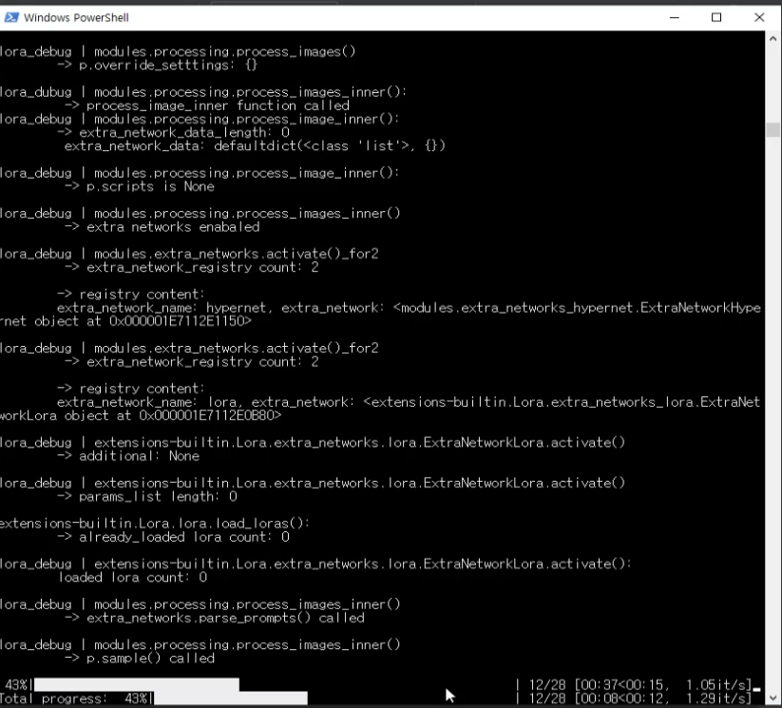Click the 'p.override_setttings: {}' line
Screen dimensions: 782x708
(x=157, y=65)
